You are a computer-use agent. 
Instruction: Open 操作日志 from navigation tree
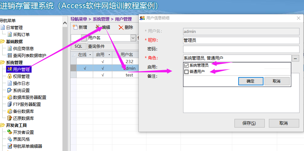click(21, 83)
